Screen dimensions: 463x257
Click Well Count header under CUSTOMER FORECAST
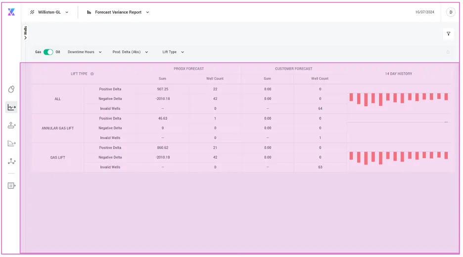pos(320,79)
